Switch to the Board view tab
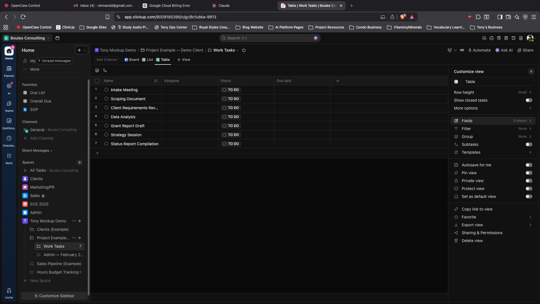540x304 pixels. point(132,60)
